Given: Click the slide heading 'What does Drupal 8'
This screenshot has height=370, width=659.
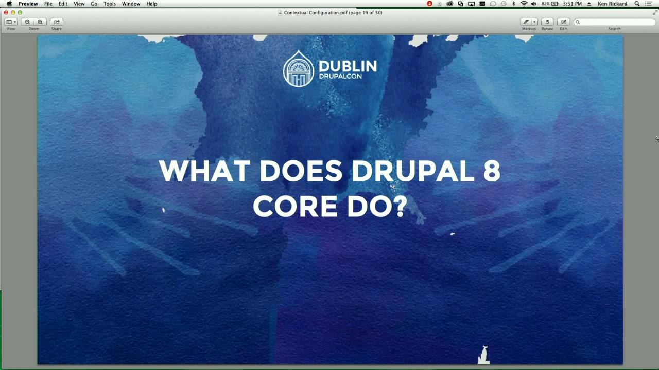Looking at the screenshot, I should [x=329, y=171].
